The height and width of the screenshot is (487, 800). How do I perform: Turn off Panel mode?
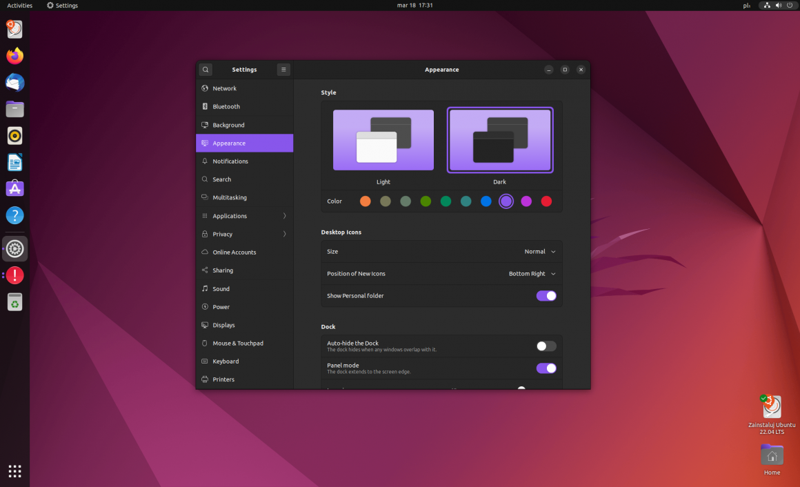tap(546, 368)
